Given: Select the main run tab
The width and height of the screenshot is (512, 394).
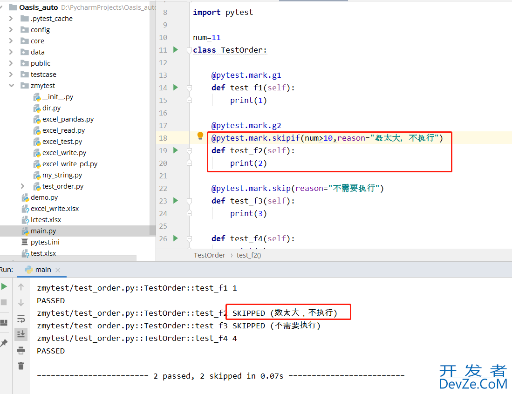Looking at the screenshot, I should (x=43, y=270).
